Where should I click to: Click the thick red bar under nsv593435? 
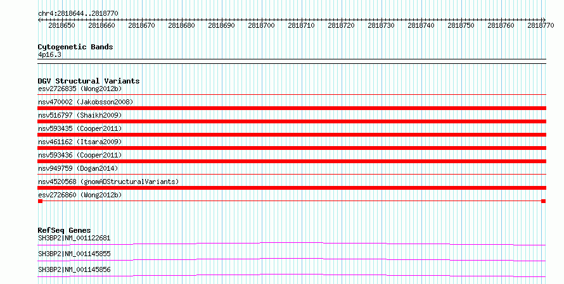point(292,135)
